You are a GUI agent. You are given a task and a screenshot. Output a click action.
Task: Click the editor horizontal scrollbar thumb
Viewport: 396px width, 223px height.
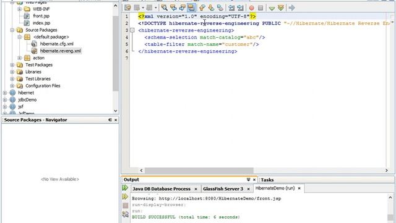pos(199,170)
